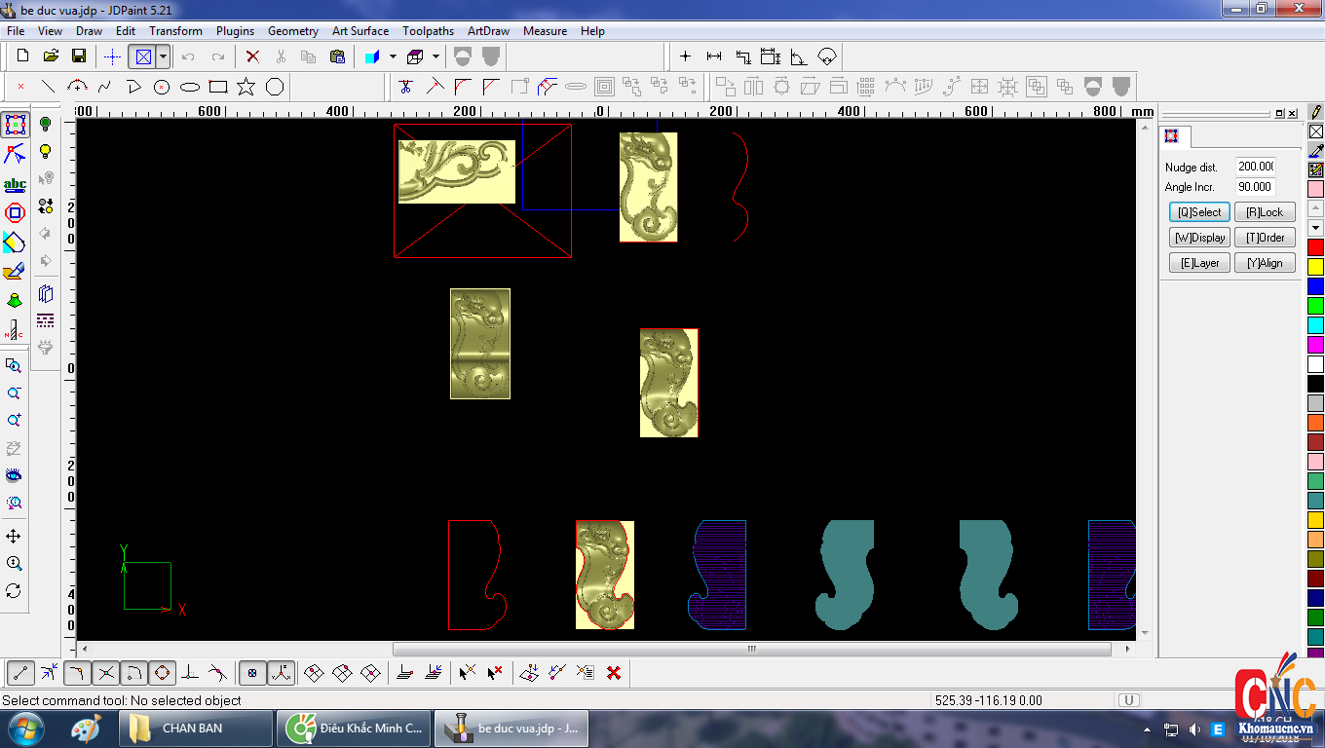Pick the yellow color swatch
This screenshot has width=1325, height=748.
[1315, 266]
